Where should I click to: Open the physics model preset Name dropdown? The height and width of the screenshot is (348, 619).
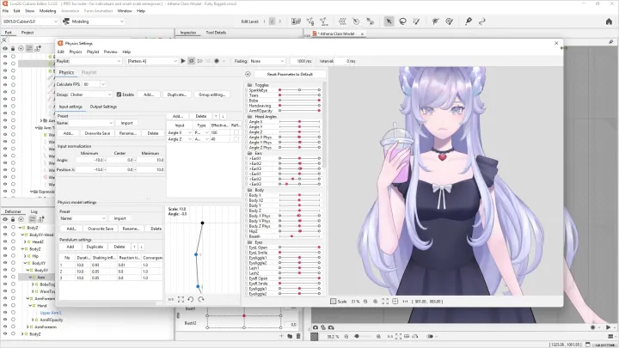89,218
